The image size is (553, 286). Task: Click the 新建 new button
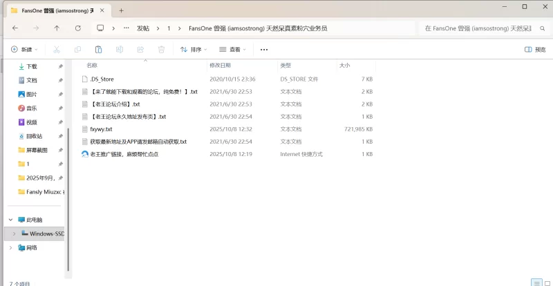point(24,50)
